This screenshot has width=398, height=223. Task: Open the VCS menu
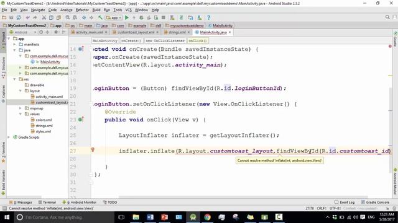(129, 10)
